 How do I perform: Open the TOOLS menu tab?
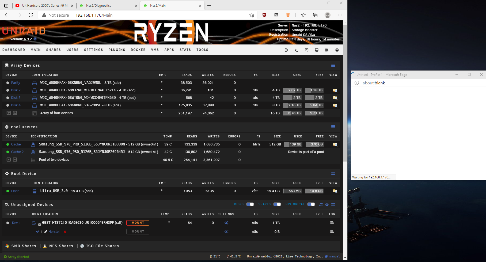[x=202, y=50]
